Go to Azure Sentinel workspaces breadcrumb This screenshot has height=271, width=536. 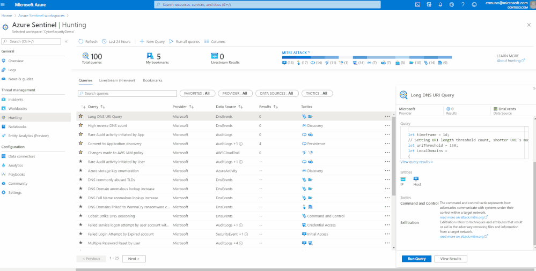(x=40, y=16)
